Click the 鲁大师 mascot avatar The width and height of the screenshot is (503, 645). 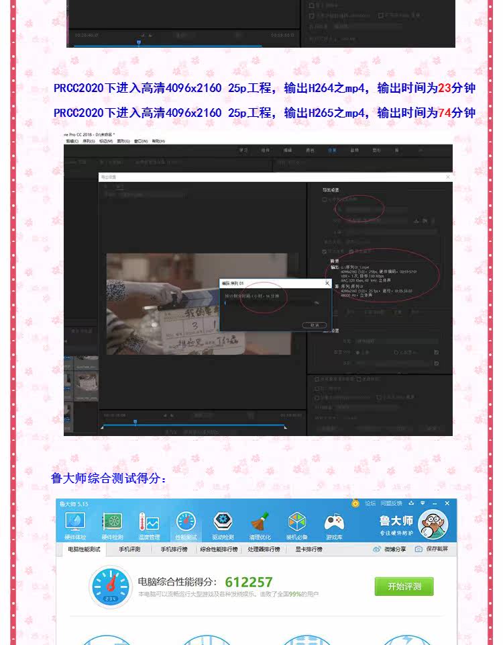(433, 524)
